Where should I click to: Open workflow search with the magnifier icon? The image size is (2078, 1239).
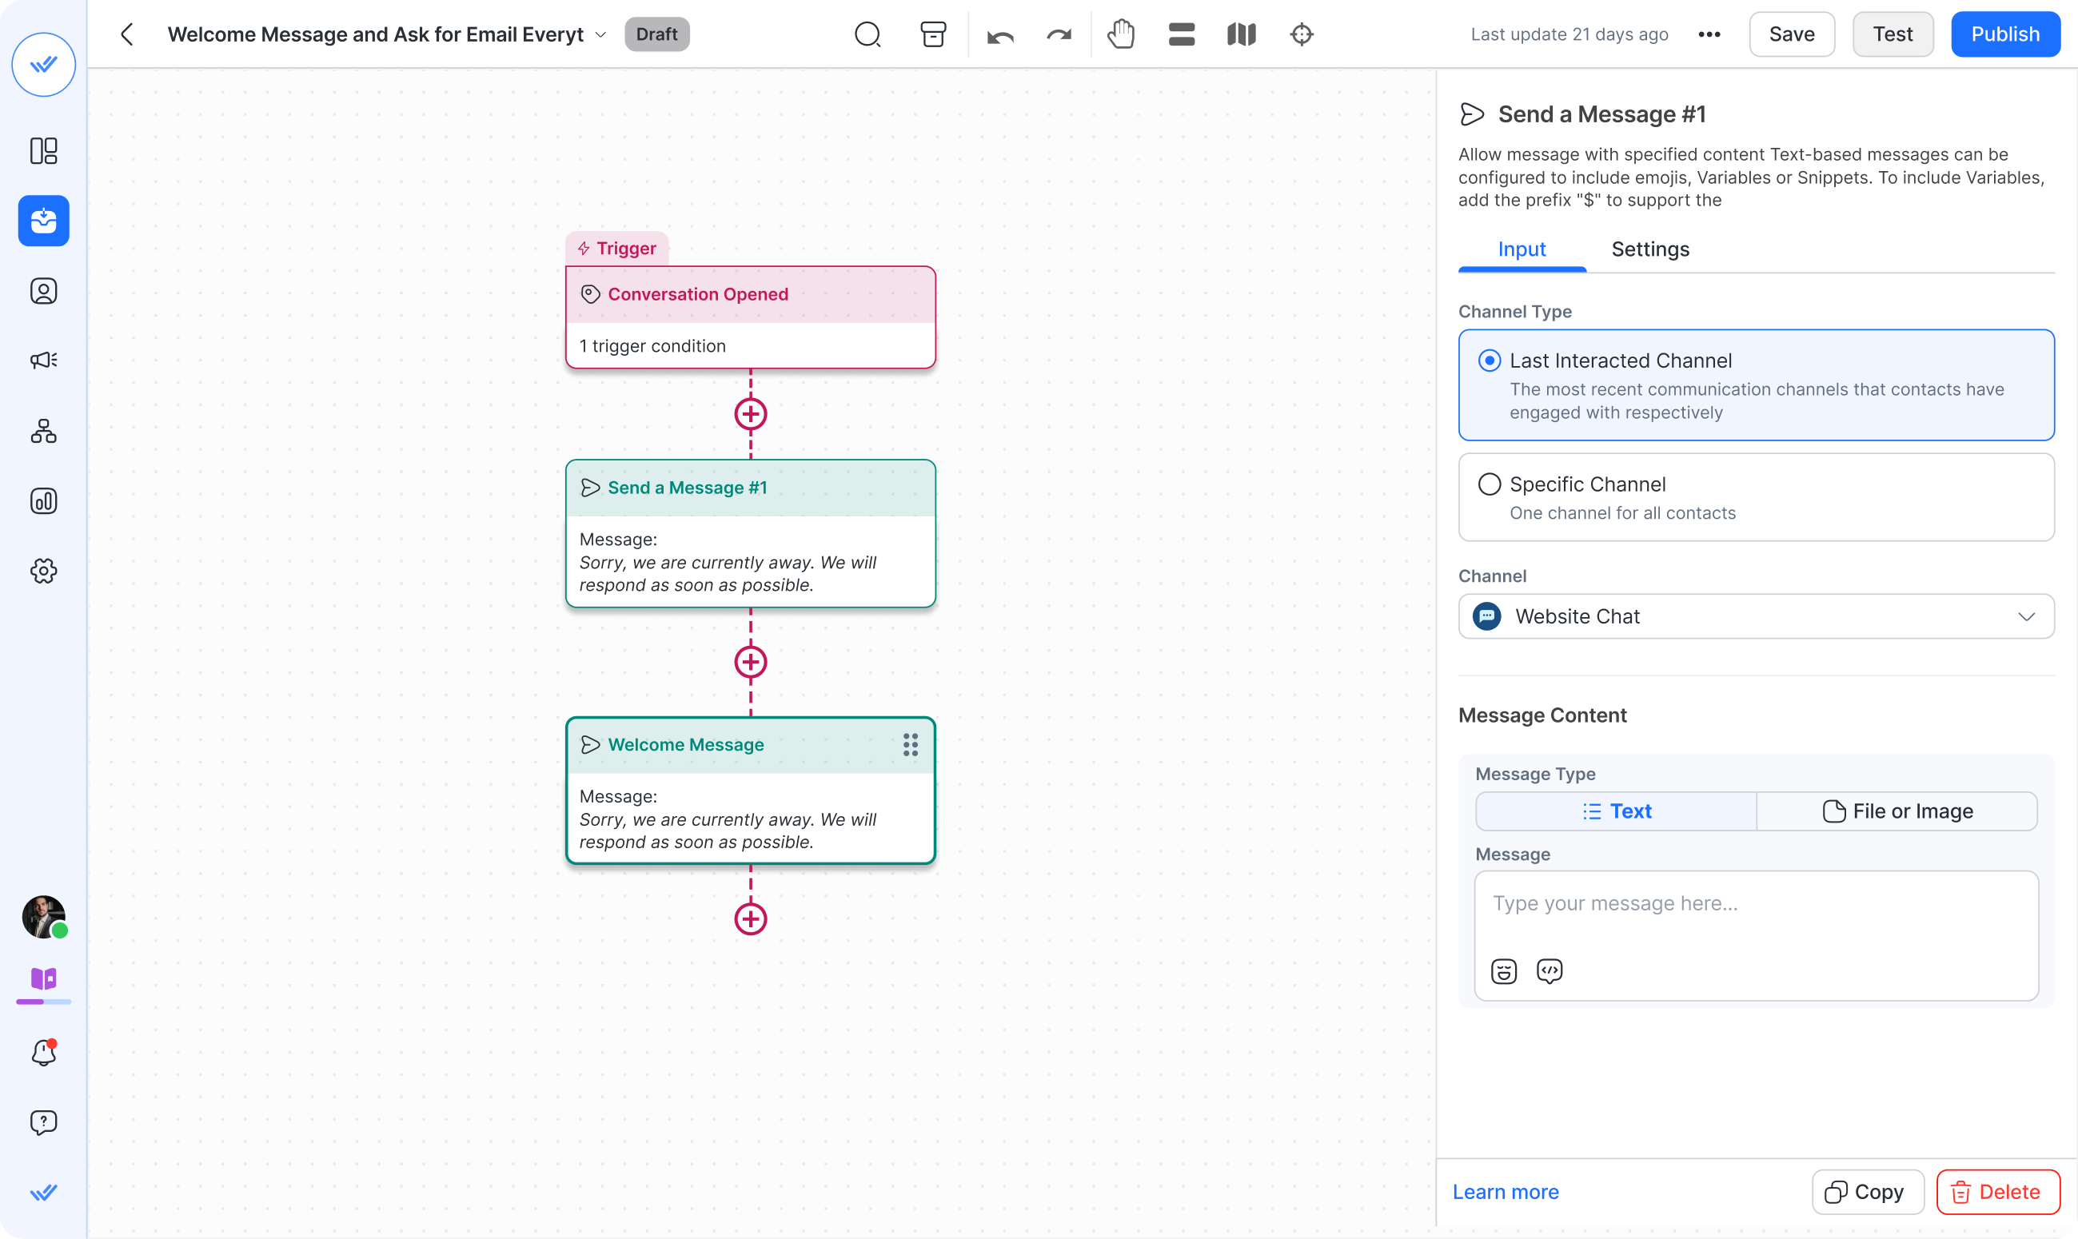pos(867,34)
